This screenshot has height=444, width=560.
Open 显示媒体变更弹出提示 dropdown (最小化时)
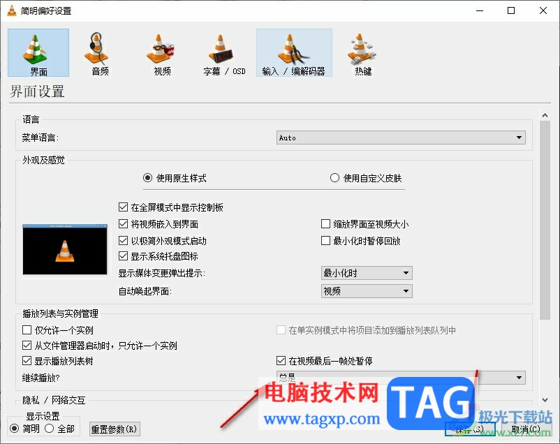point(367,273)
